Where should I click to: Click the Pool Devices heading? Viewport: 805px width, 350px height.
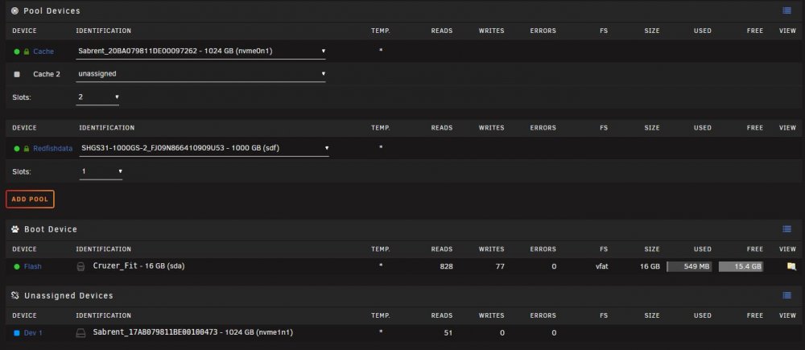pyautogui.click(x=52, y=10)
